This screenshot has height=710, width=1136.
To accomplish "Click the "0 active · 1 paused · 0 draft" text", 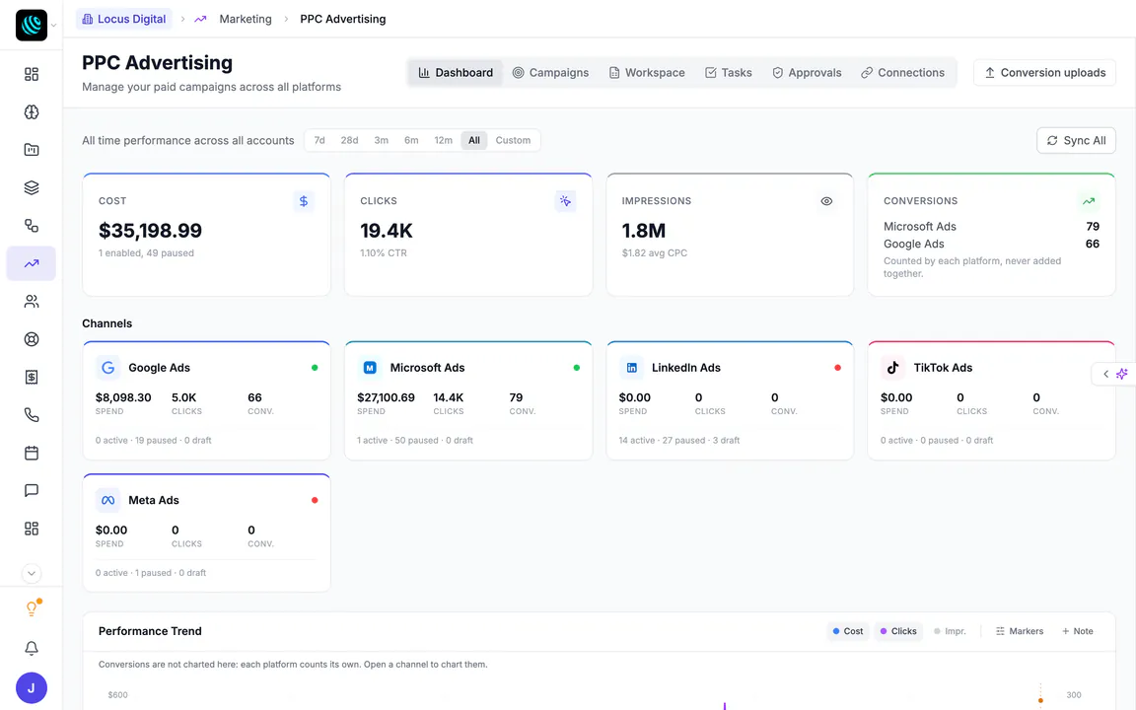I will 151,572.
